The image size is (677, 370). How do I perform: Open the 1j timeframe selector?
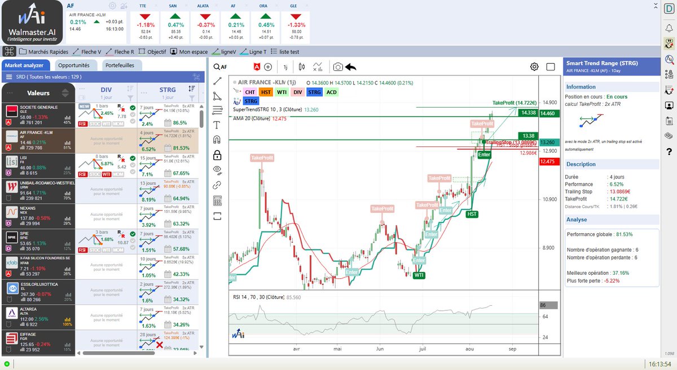[285, 66]
